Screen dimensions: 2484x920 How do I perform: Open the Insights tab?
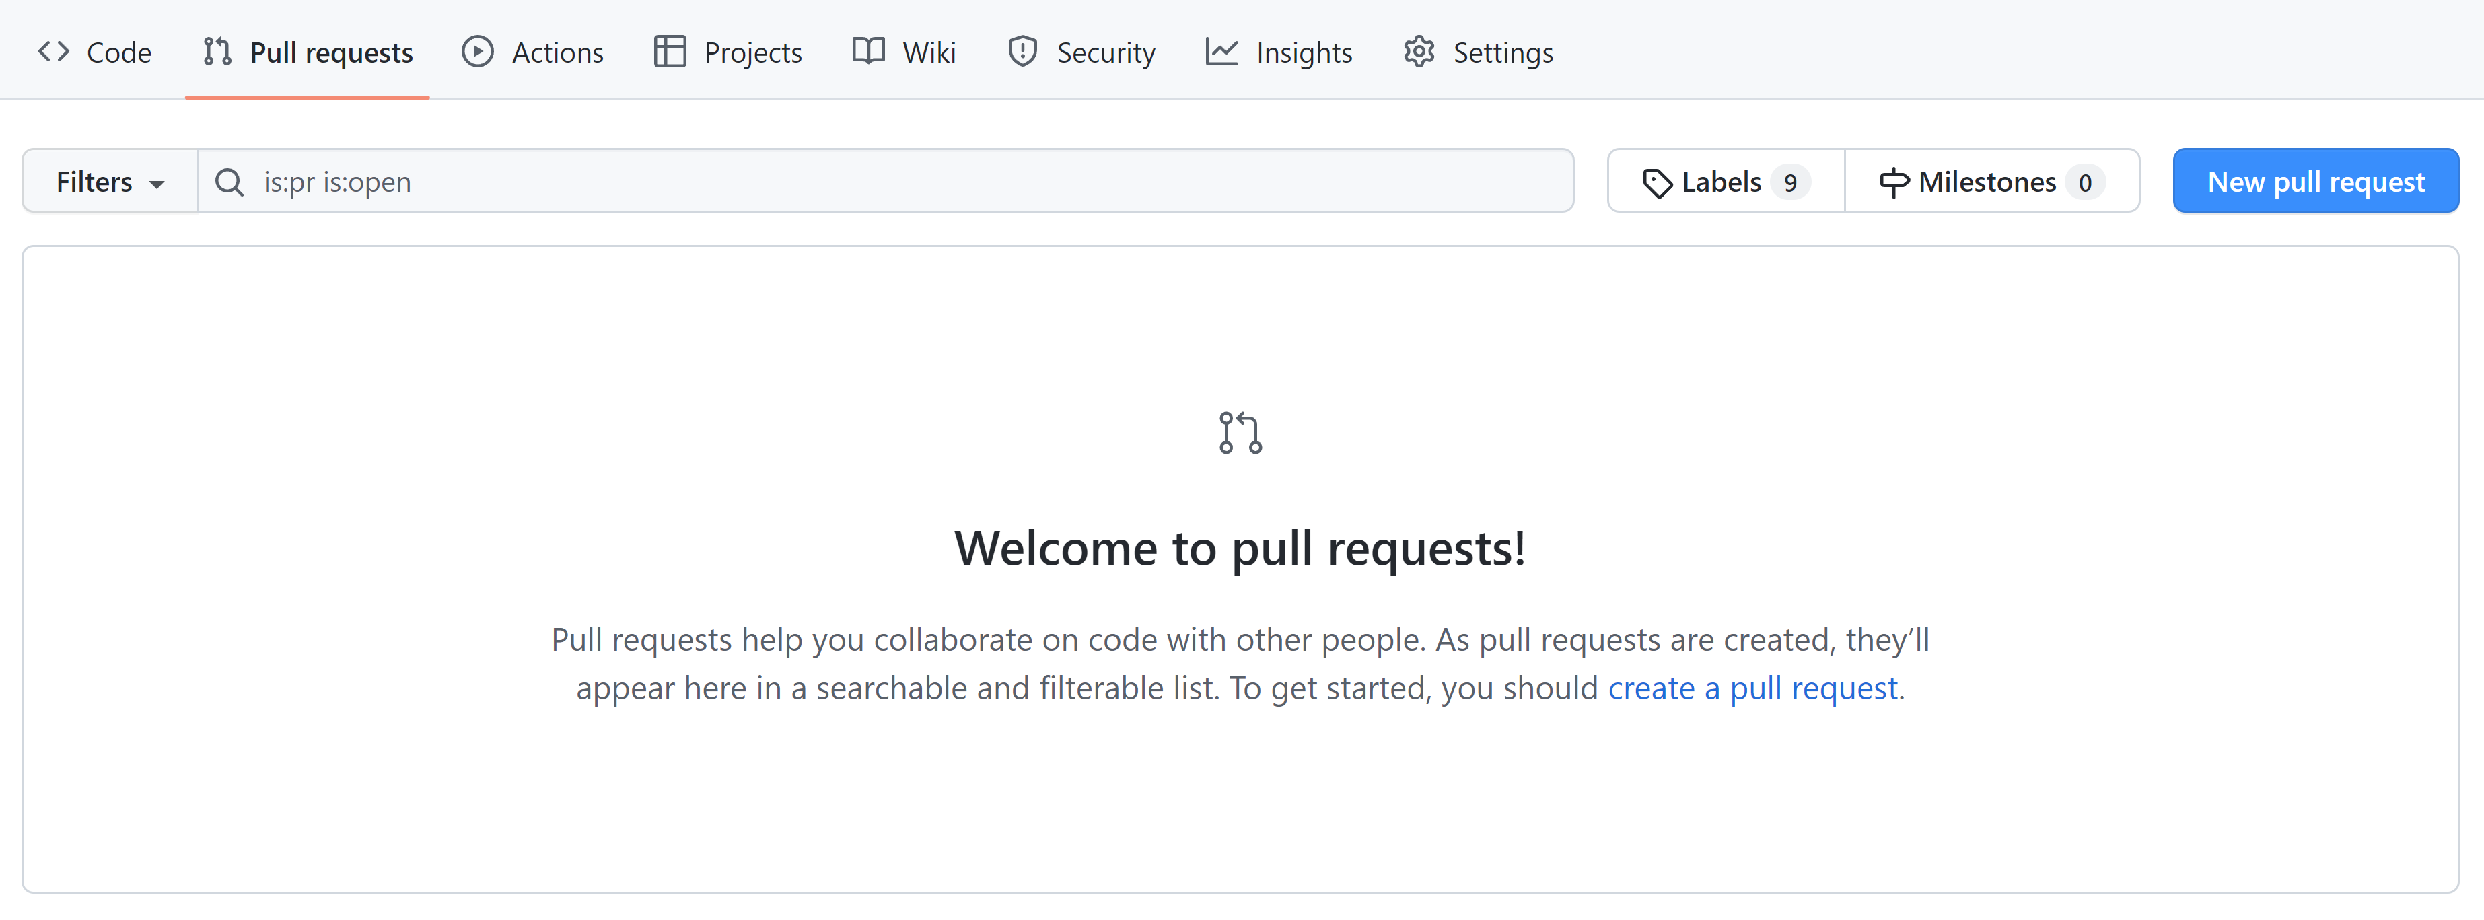tap(1303, 53)
